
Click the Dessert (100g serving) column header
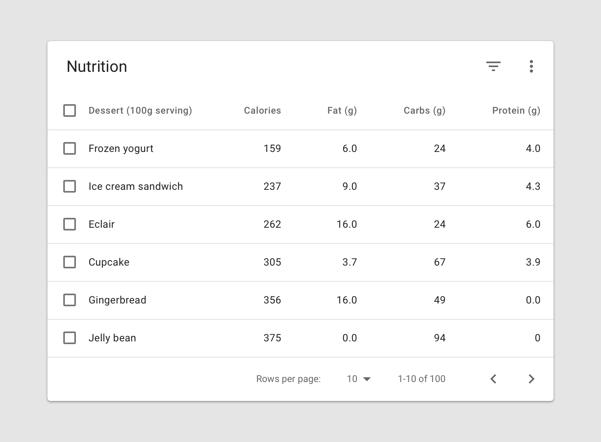tap(140, 110)
